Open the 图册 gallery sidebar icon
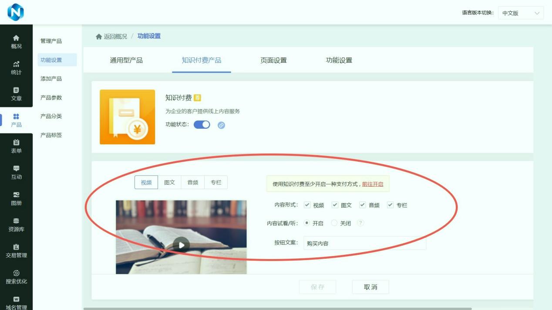The height and width of the screenshot is (310, 552). 16,195
